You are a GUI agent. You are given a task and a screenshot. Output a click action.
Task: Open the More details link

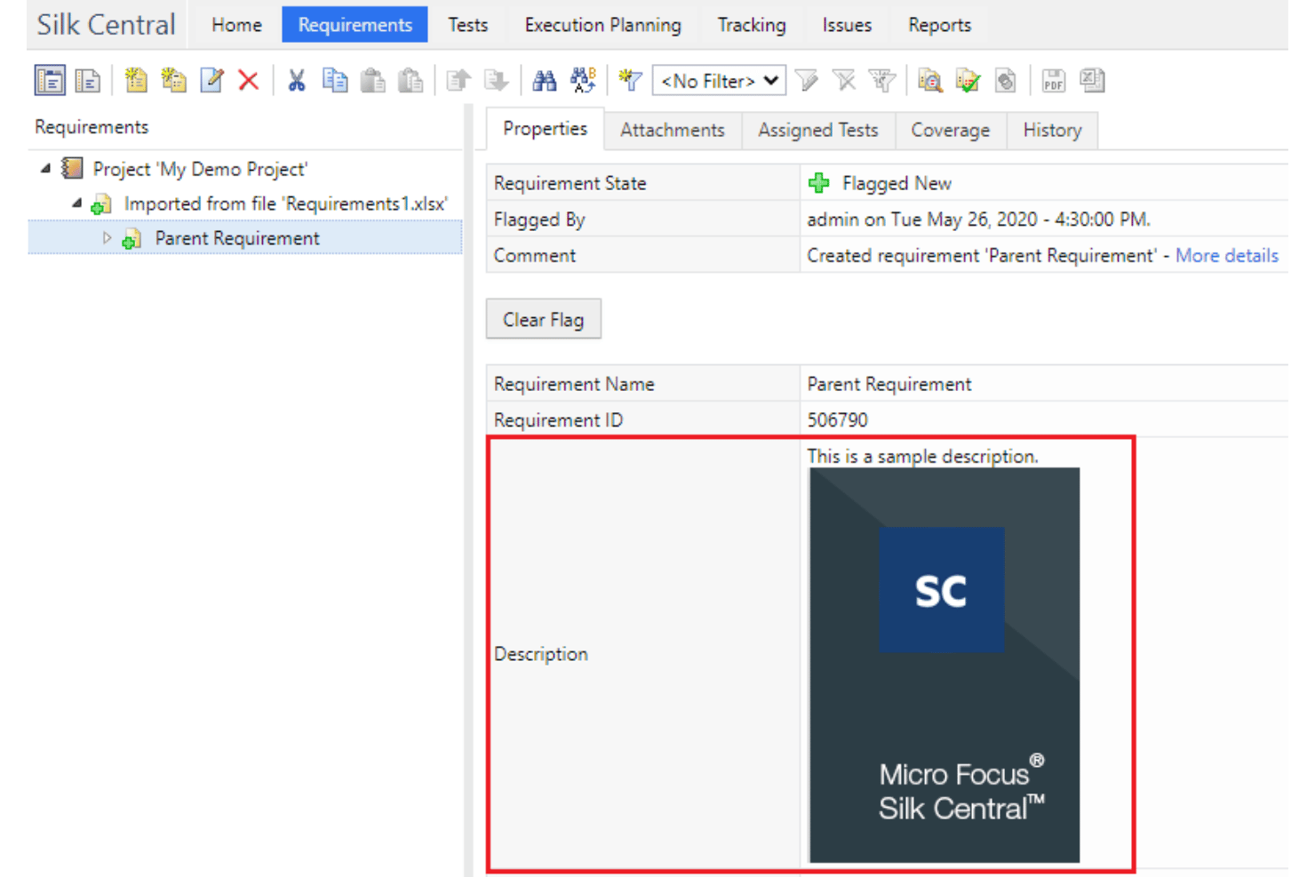point(1226,255)
